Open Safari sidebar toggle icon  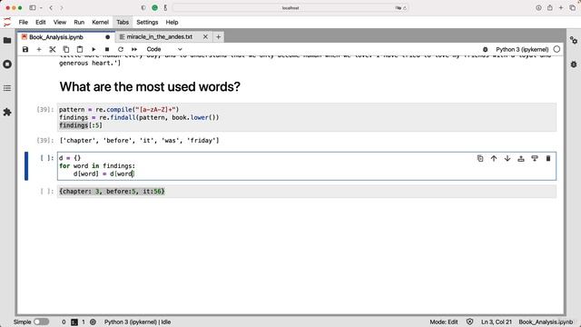point(33,8)
